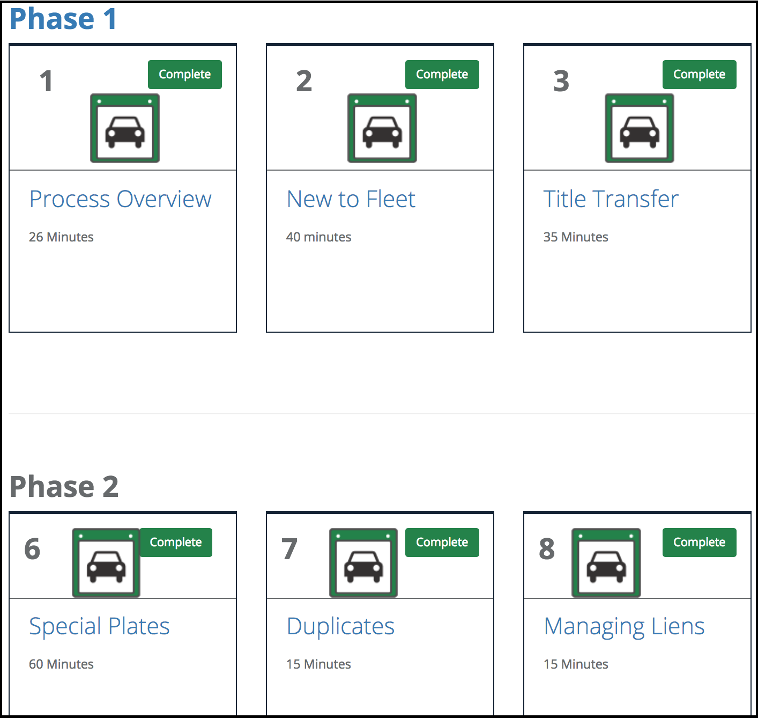Click Complete badge on New to Fleet

(x=442, y=75)
